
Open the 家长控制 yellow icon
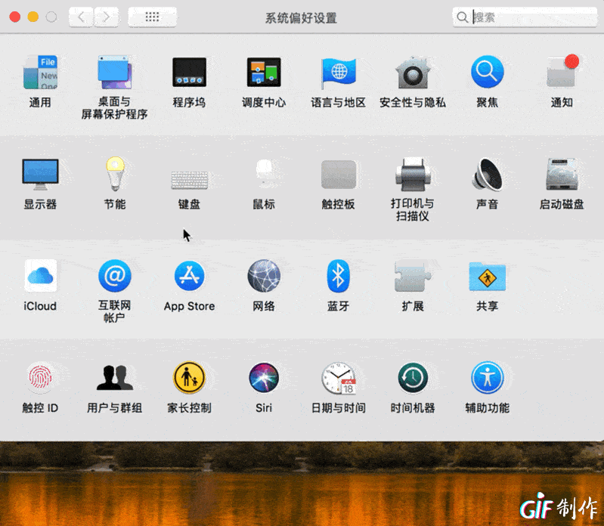pos(189,377)
